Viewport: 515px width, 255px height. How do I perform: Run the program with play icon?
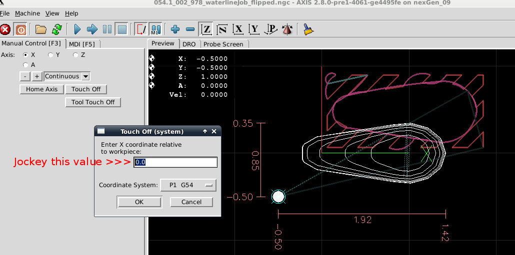[77, 29]
